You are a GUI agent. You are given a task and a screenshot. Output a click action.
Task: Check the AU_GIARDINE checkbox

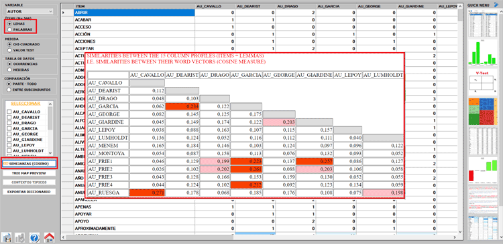click(9, 140)
